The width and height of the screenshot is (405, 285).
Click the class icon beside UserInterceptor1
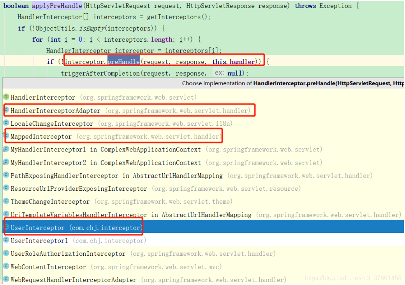(x=5, y=240)
